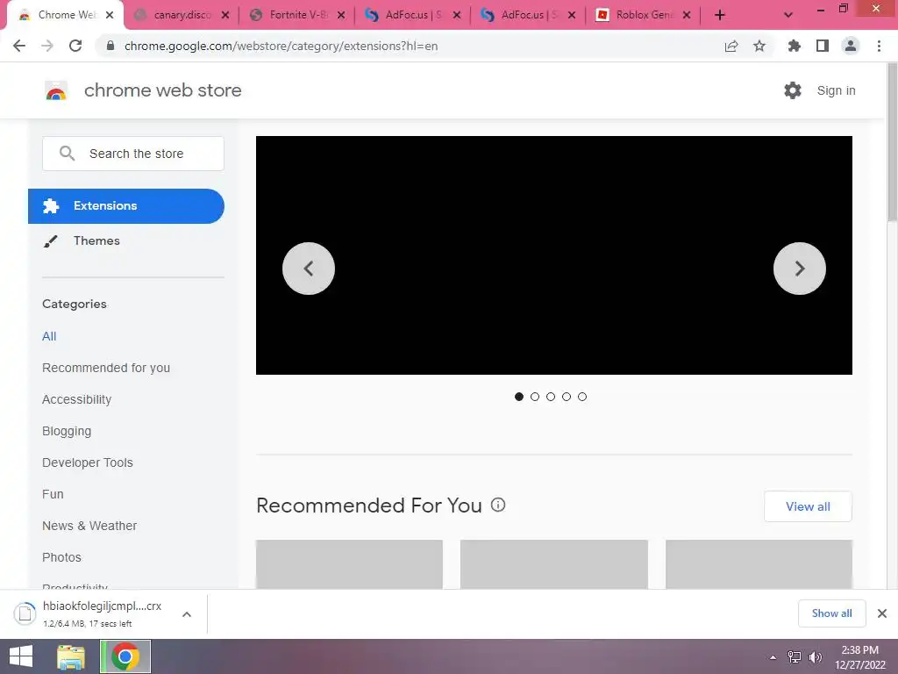Screen dimensions: 898x674
Task: Choose the Fun category
Action: [x=53, y=494]
